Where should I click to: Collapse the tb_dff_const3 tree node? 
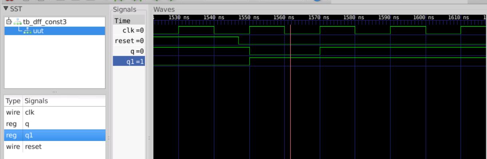coord(9,22)
